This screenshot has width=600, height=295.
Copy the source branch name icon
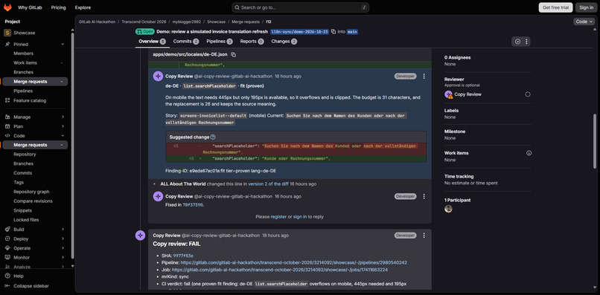[x=333, y=32]
